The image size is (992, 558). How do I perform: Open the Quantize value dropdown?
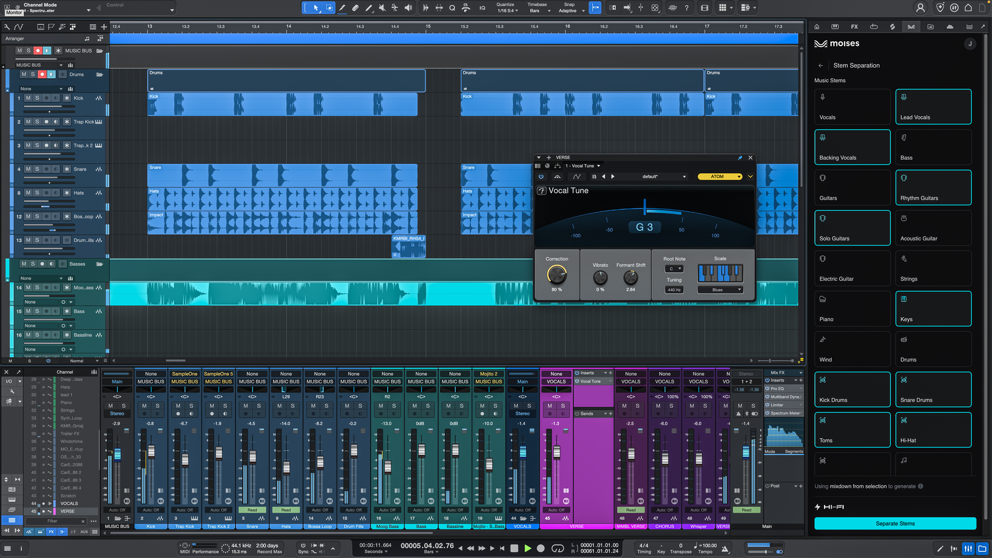[508, 11]
